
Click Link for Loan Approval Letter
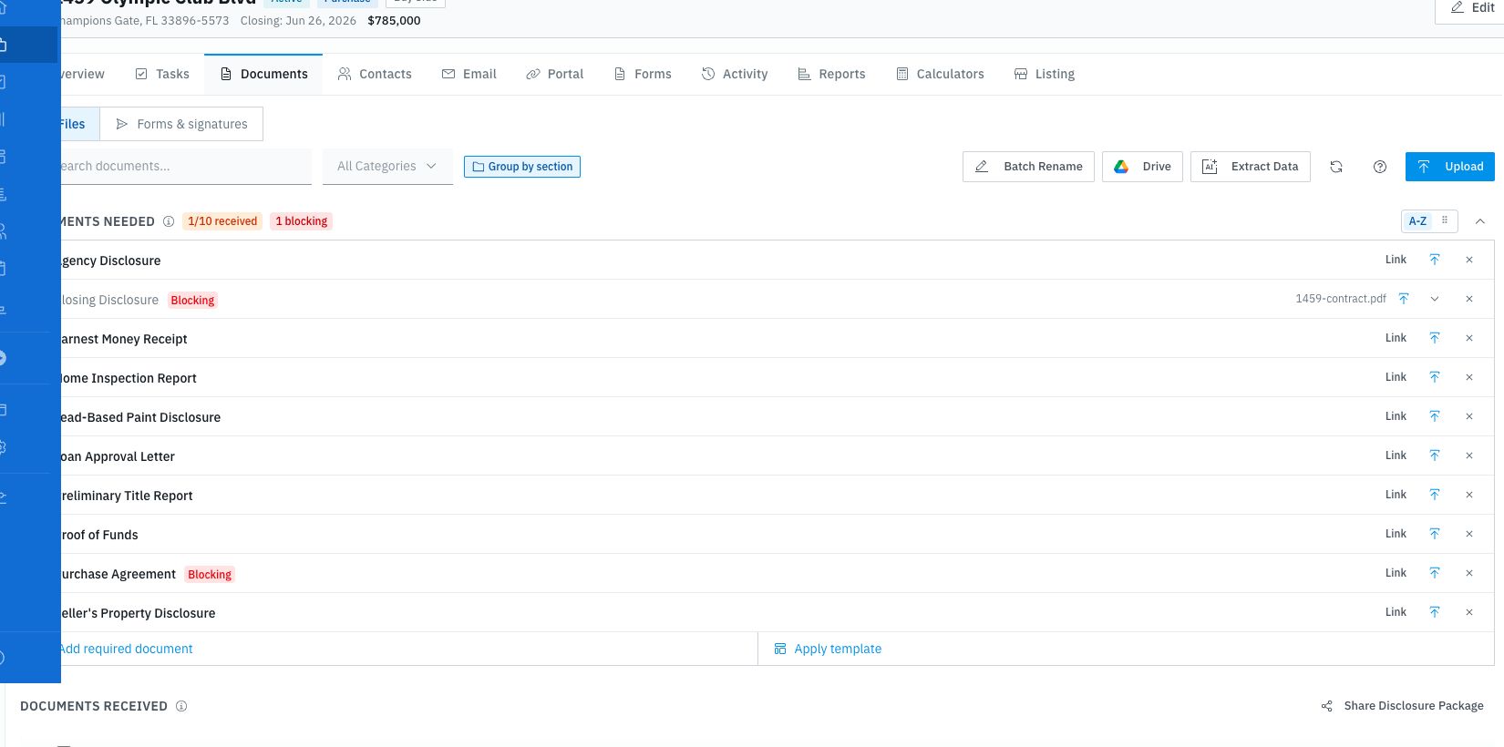pos(1396,455)
